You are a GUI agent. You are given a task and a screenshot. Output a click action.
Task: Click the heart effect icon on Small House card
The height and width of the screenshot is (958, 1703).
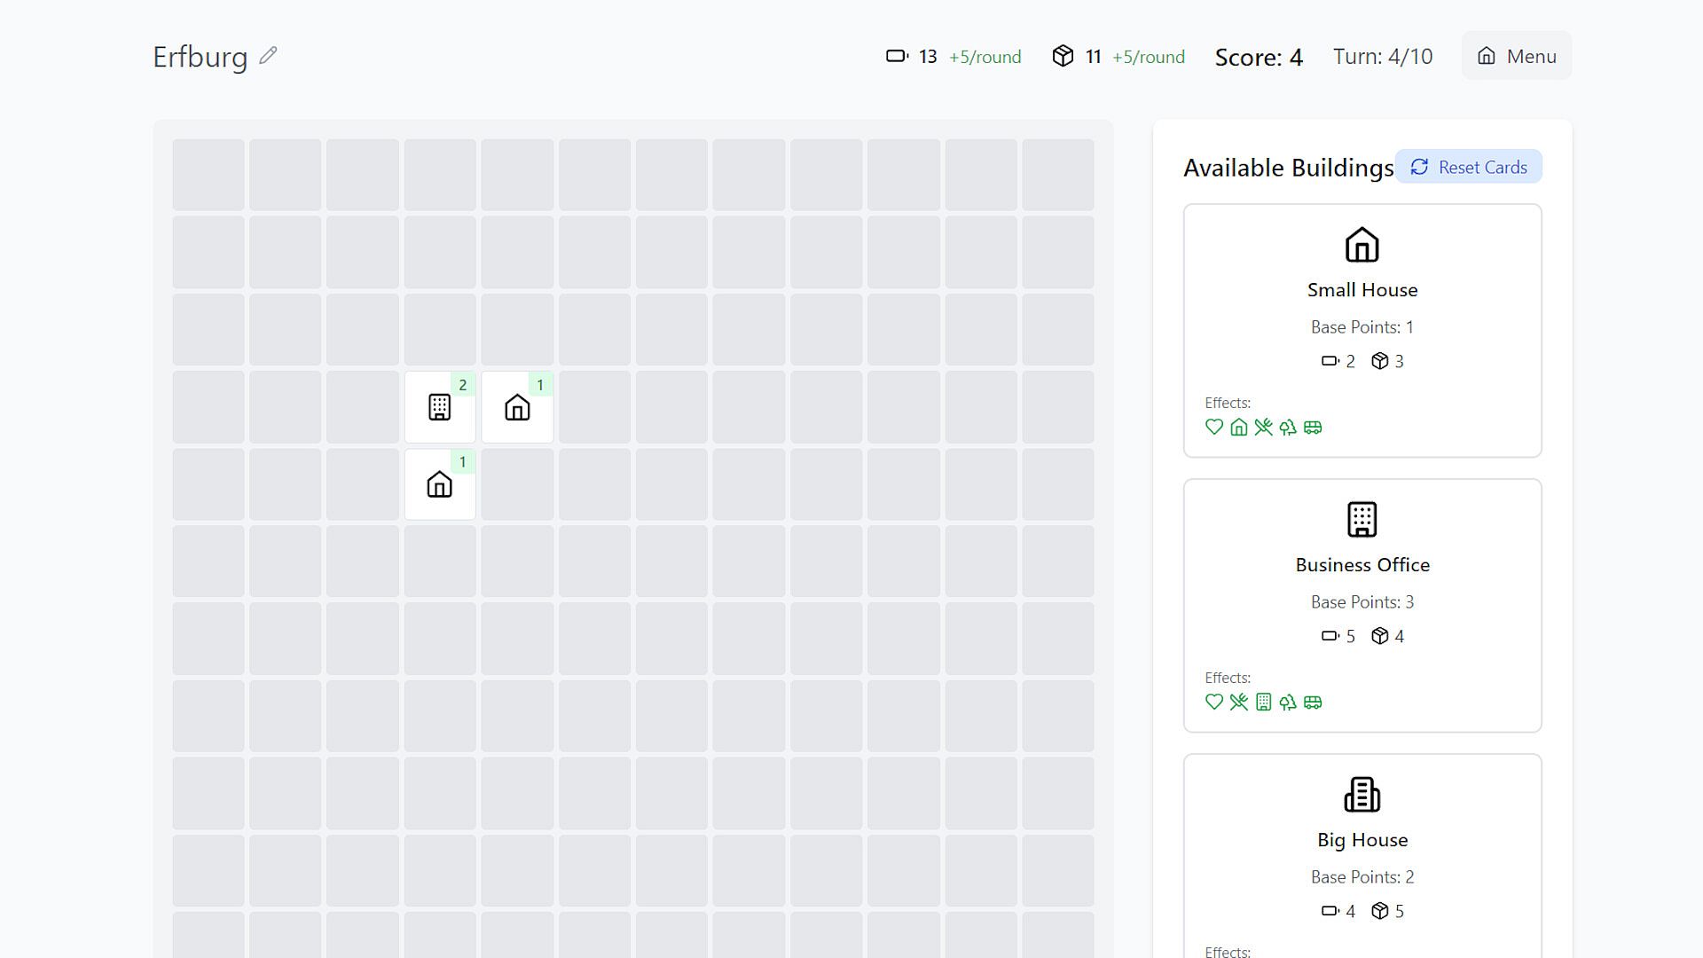1214,428
